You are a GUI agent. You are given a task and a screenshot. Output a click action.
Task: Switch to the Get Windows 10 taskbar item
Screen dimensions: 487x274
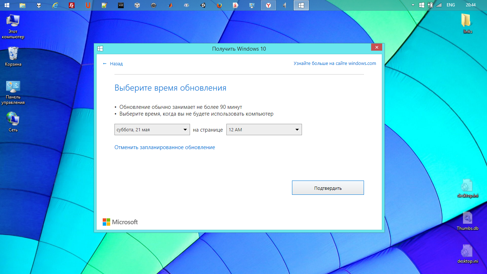click(301, 5)
